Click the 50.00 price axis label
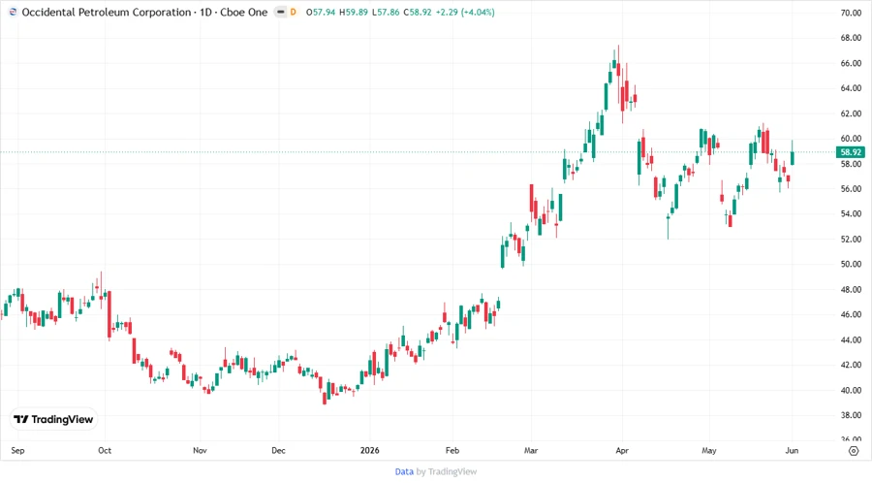The height and width of the screenshot is (483, 872). [851, 265]
